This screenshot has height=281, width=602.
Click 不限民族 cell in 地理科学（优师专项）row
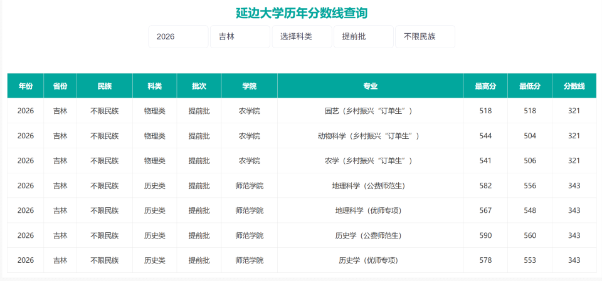pos(105,210)
